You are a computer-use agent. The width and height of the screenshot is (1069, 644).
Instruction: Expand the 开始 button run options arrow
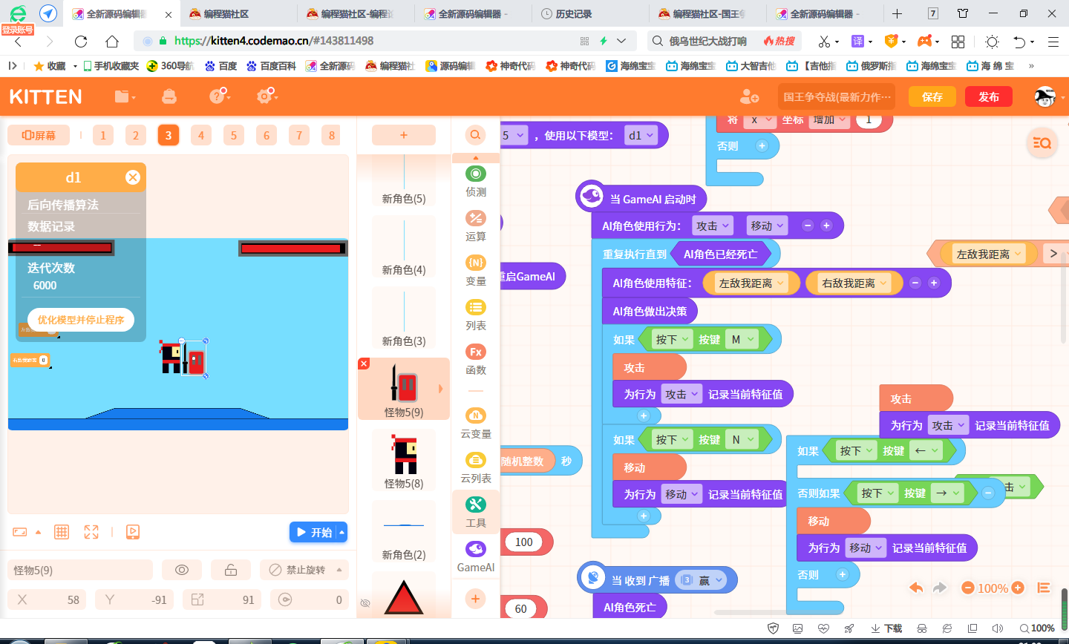pyautogui.click(x=341, y=532)
